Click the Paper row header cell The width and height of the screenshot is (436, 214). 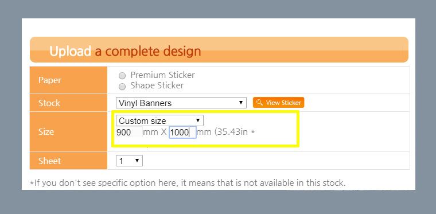[68, 80]
